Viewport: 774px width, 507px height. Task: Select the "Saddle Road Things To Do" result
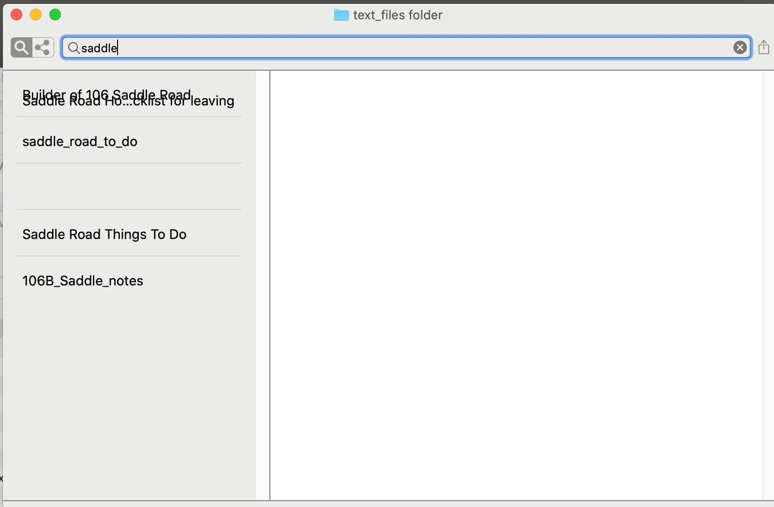coord(104,234)
